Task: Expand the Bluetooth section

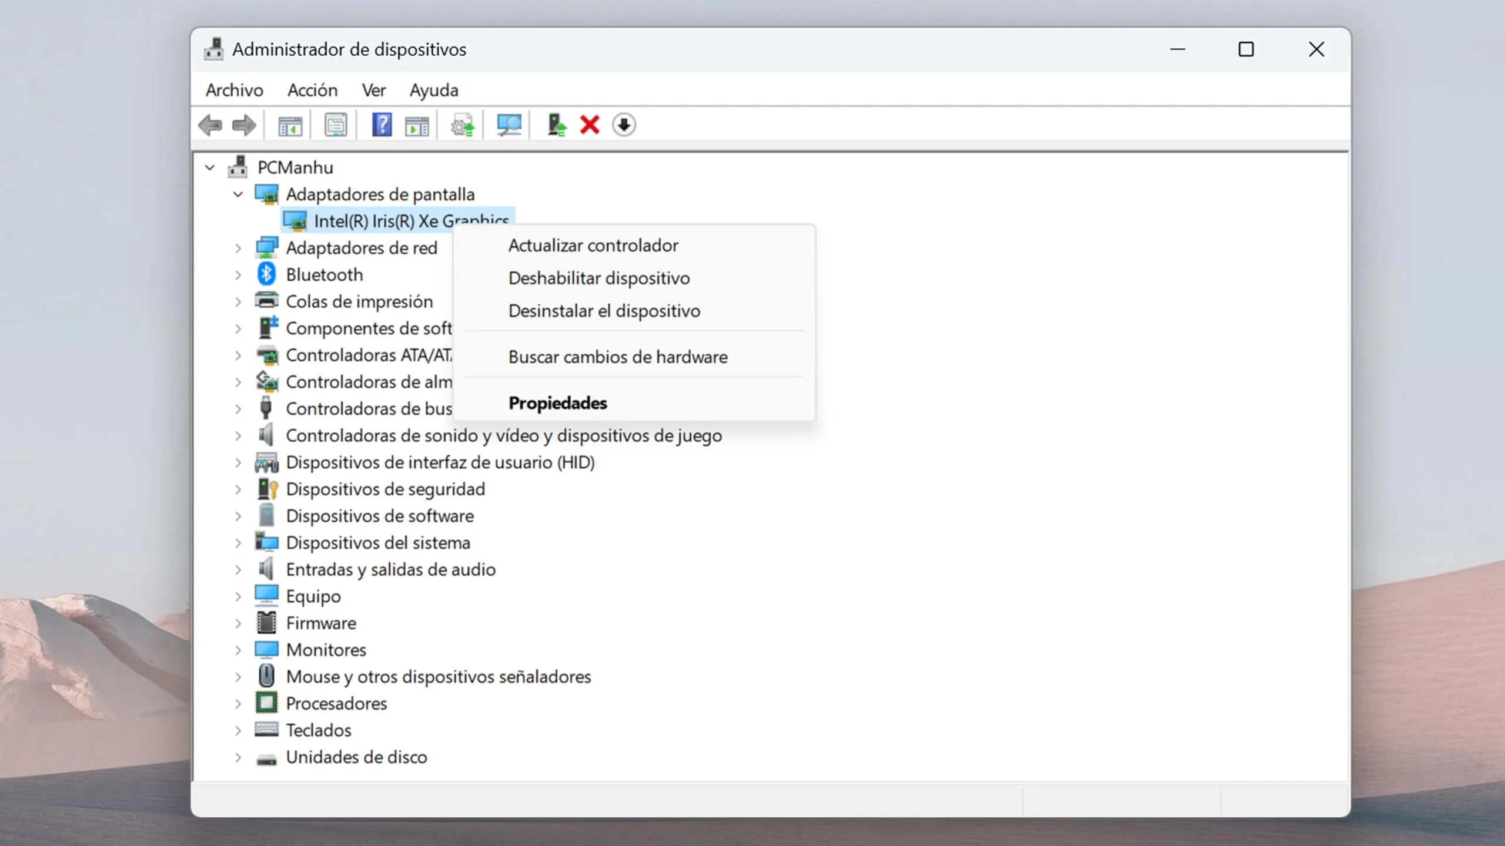Action: click(x=237, y=275)
